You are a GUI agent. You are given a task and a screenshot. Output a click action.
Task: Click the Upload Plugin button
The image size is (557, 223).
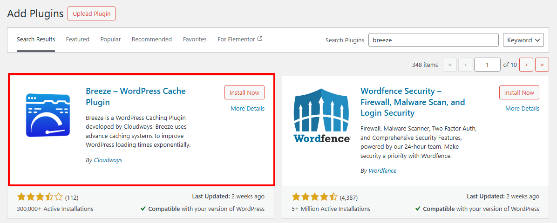[x=91, y=13]
